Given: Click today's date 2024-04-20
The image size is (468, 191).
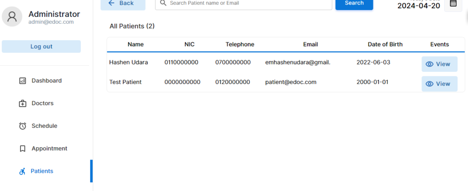Looking at the screenshot, I should coord(419,5).
